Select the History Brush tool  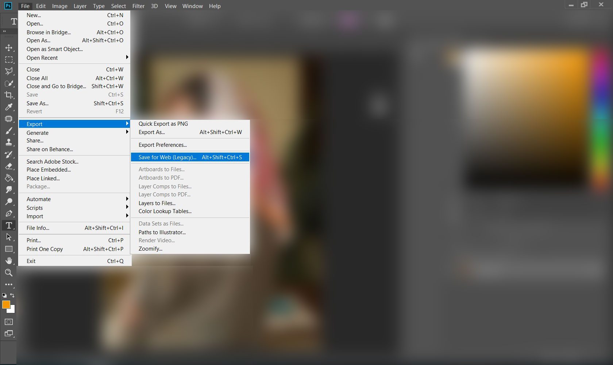(x=9, y=154)
